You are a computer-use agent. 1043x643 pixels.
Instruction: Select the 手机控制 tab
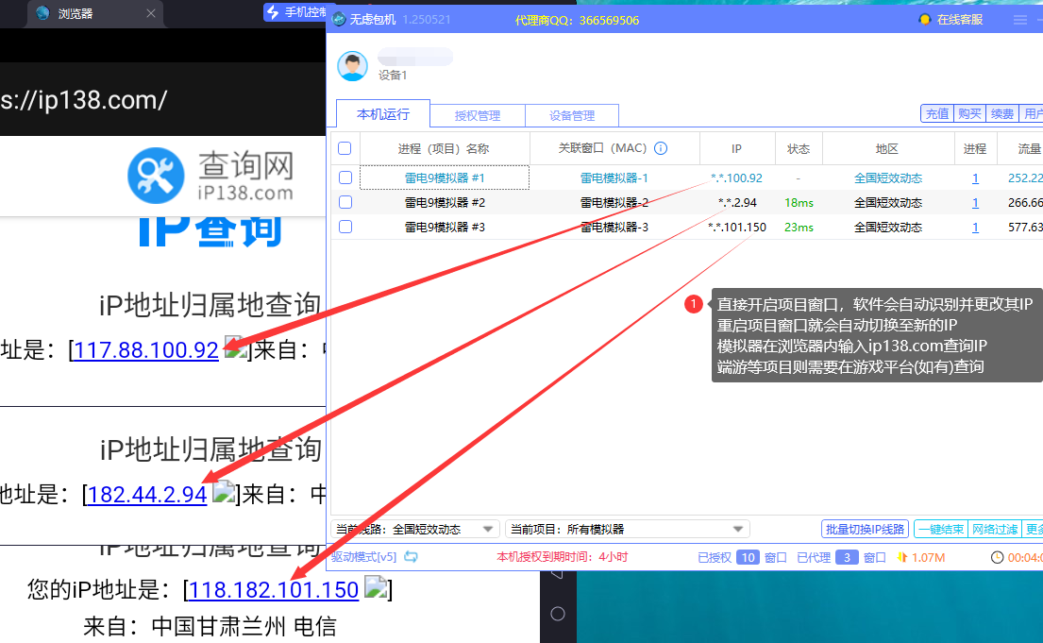[295, 12]
